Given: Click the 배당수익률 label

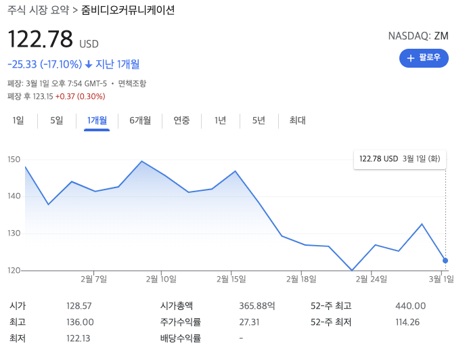Looking at the screenshot, I should [x=181, y=338].
